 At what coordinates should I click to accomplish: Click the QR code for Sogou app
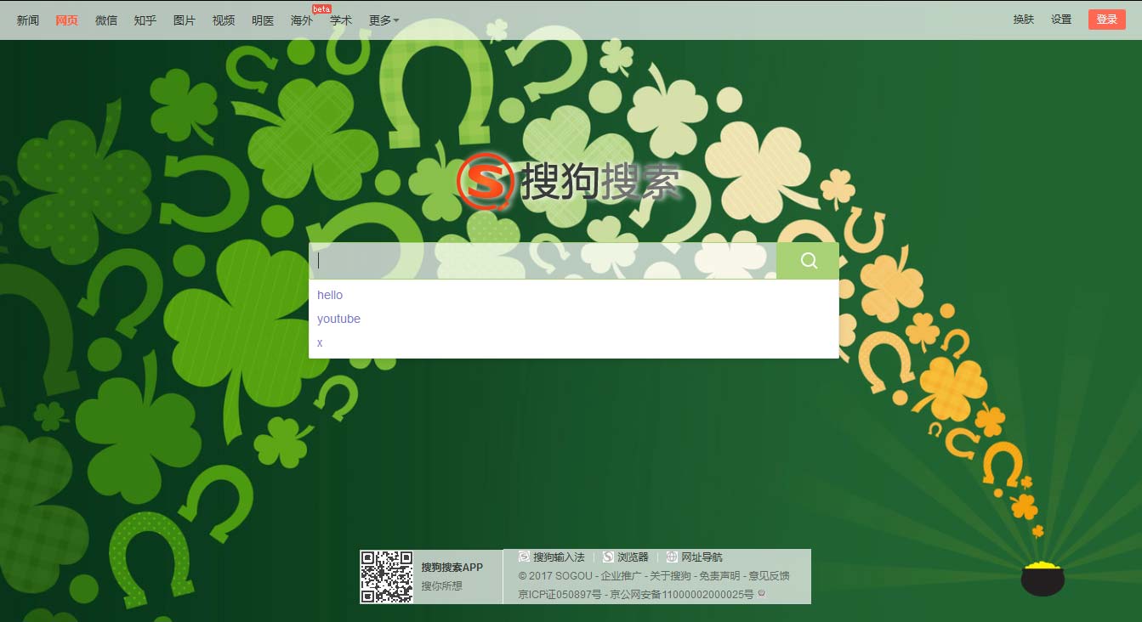coord(386,577)
